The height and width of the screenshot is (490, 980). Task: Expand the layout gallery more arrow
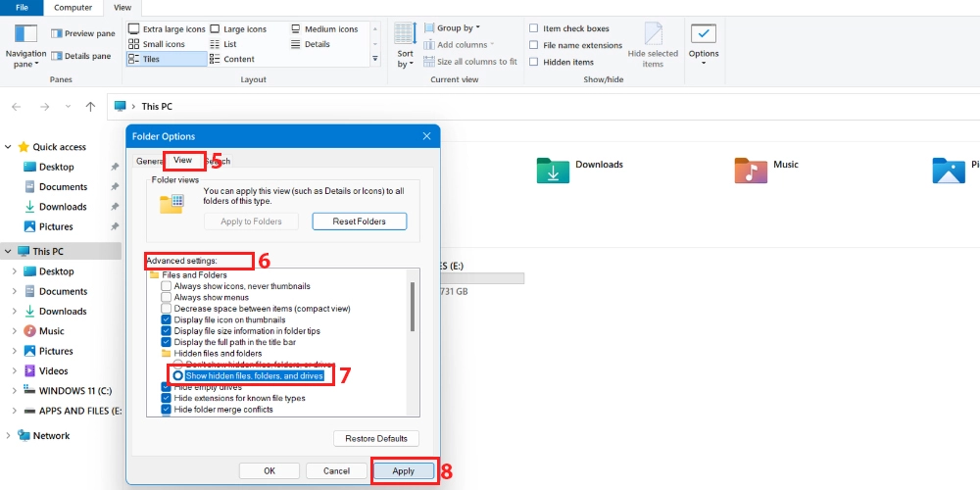(375, 59)
